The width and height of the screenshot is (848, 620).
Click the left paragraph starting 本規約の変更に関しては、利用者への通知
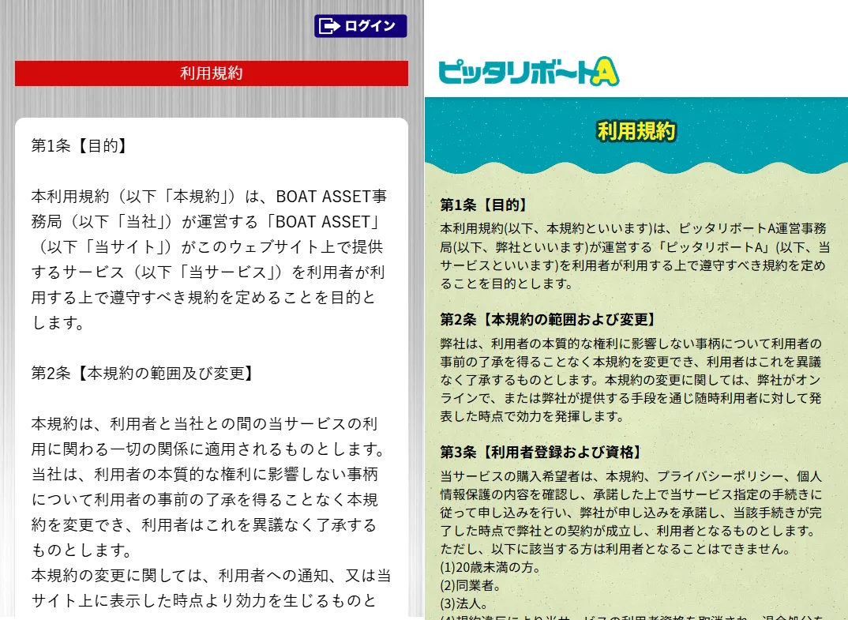210,587
